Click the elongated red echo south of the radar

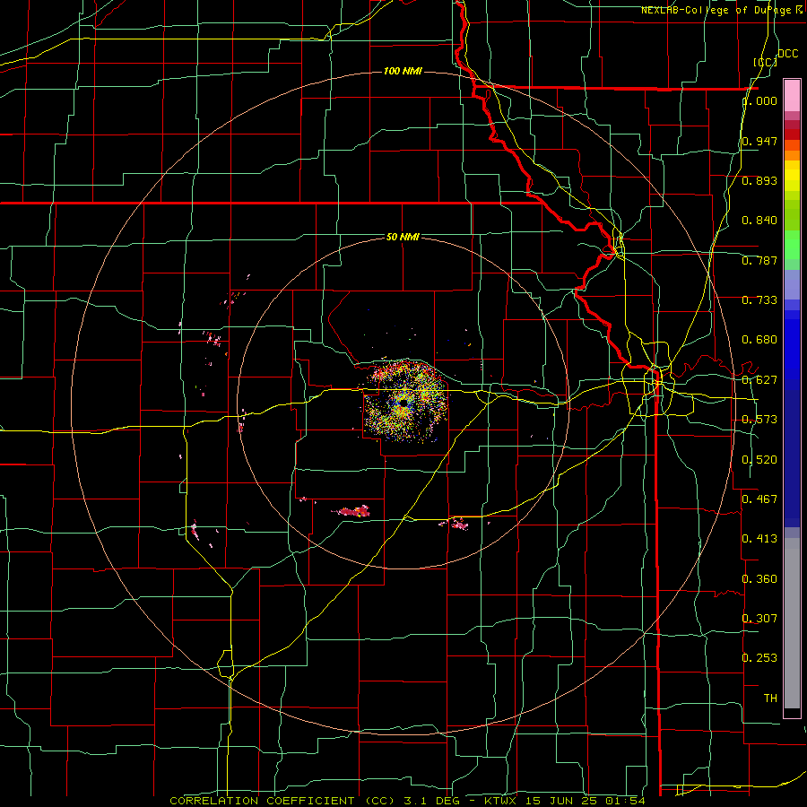click(x=351, y=510)
